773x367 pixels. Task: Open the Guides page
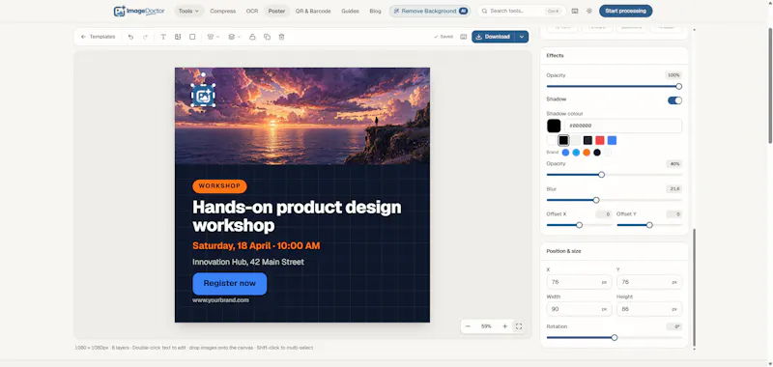(350, 11)
